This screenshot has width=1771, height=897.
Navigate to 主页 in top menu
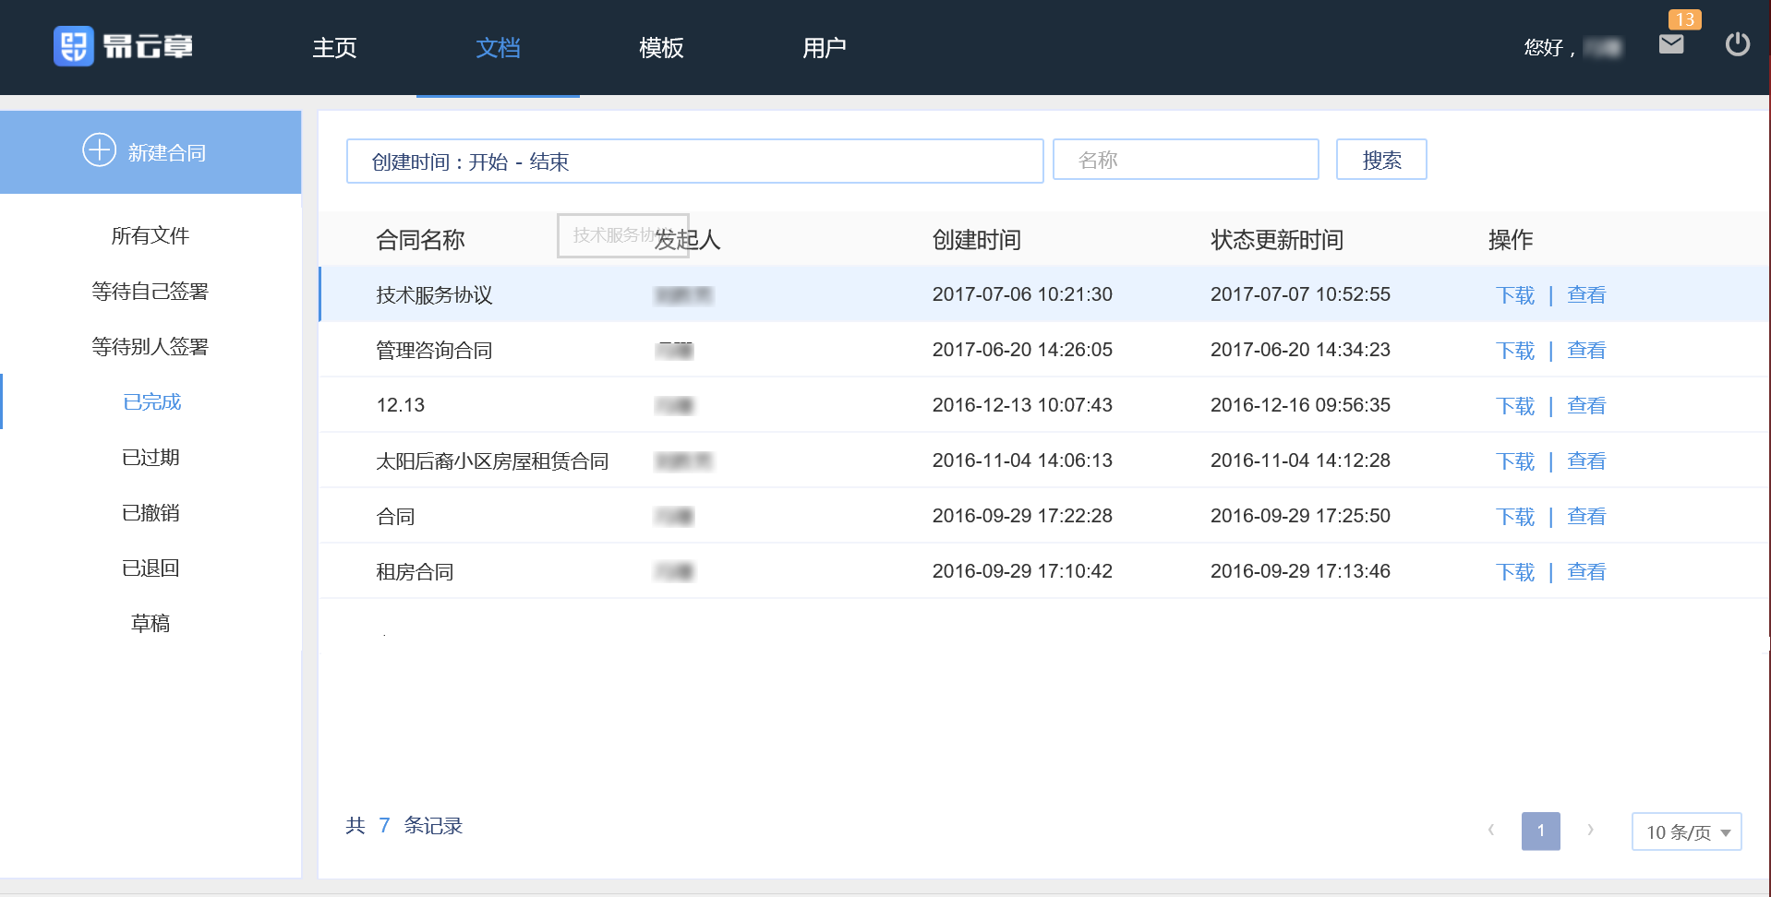coord(334,48)
